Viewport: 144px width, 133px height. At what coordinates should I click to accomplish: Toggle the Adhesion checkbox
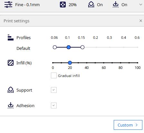point(54,105)
